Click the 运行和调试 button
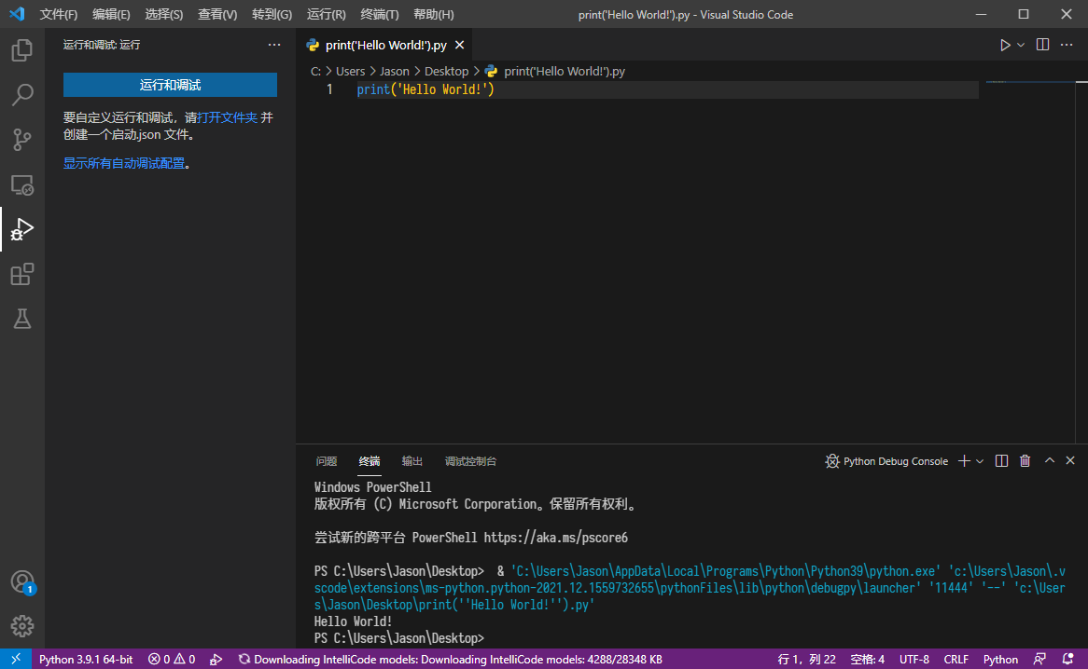 (170, 85)
